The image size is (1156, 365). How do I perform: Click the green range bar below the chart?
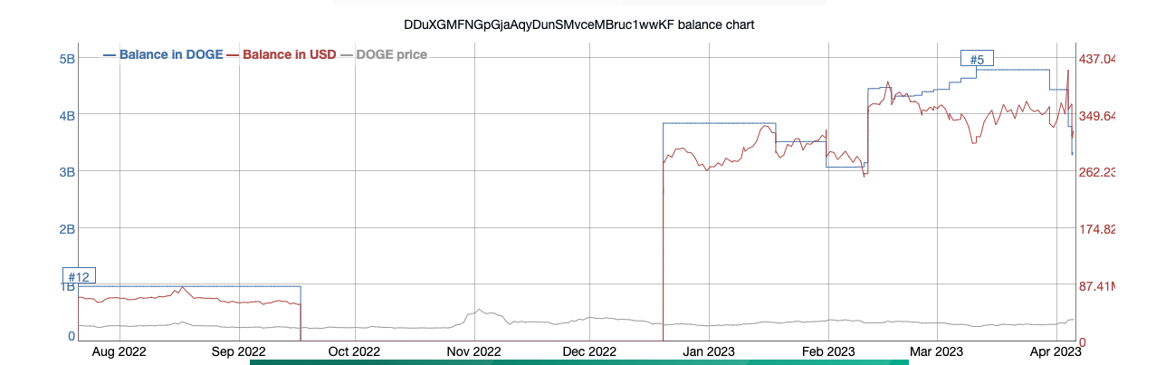click(x=579, y=361)
